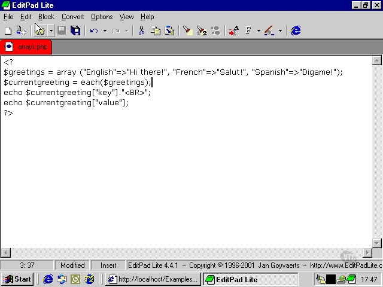Expand the color brush dropdown arrow

click(280, 30)
